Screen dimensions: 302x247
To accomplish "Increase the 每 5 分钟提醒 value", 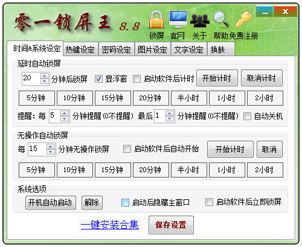I will pyautogui.click(x=65, y=114).
